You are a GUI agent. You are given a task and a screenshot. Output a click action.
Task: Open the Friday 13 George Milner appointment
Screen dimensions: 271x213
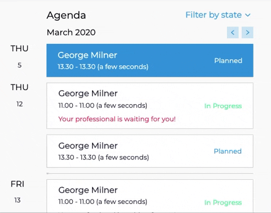pyautogui.click(x=150, y=196)
